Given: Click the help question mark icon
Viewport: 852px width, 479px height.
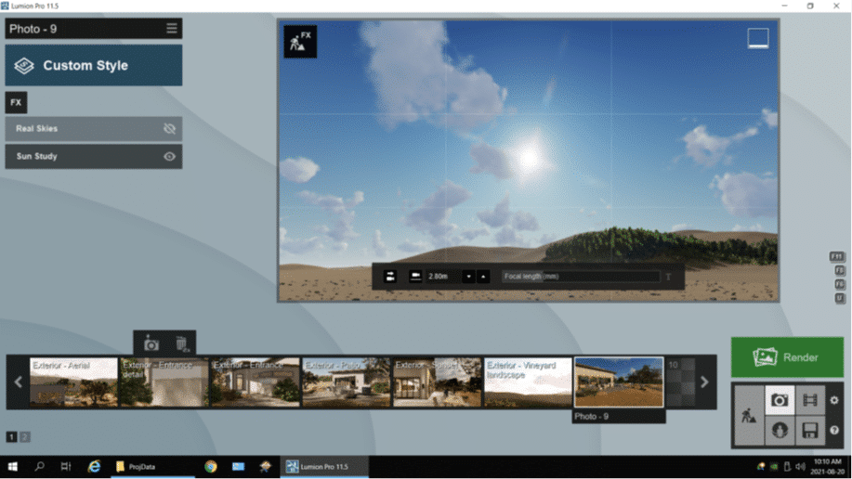Looking at the screenshot, I should tap(834, 431).
